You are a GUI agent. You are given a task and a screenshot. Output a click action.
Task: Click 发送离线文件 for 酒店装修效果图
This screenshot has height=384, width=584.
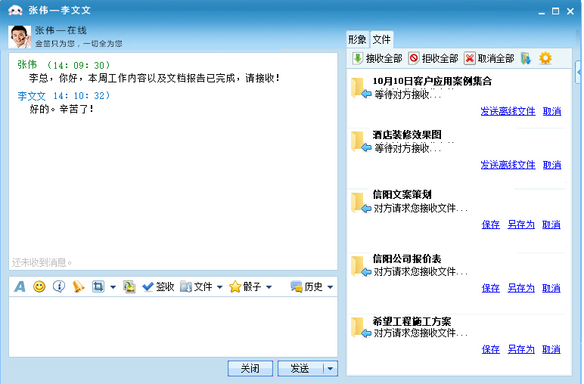508,165
